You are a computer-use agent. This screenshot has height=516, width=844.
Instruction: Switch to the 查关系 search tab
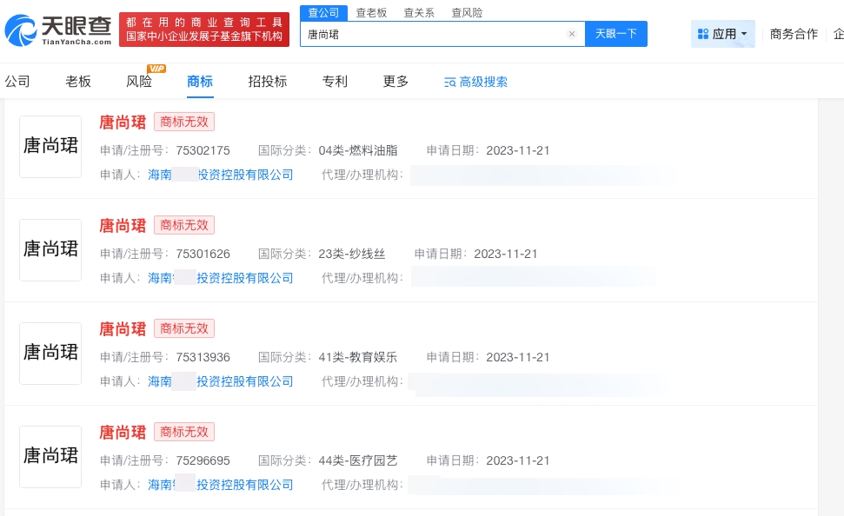click(x=419, y=12)
